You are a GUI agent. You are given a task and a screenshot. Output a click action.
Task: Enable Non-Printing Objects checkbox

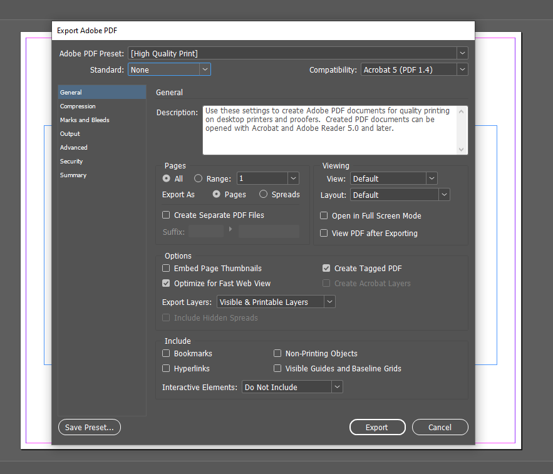[x=277, y=353]
